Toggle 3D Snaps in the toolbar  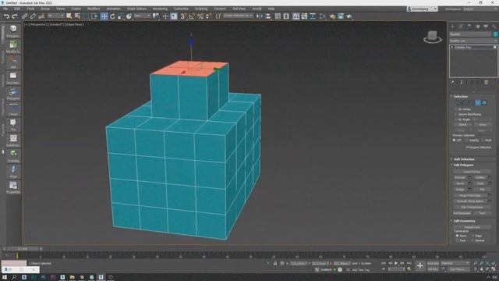[183, 16]
